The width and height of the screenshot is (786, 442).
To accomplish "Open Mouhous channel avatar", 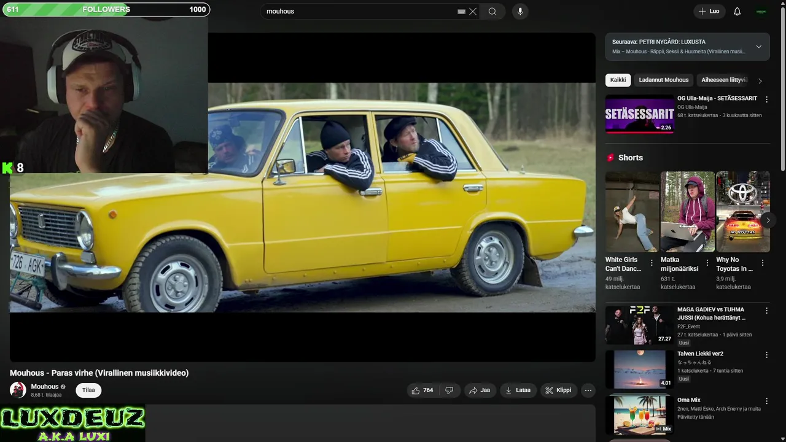I will 18,390.
